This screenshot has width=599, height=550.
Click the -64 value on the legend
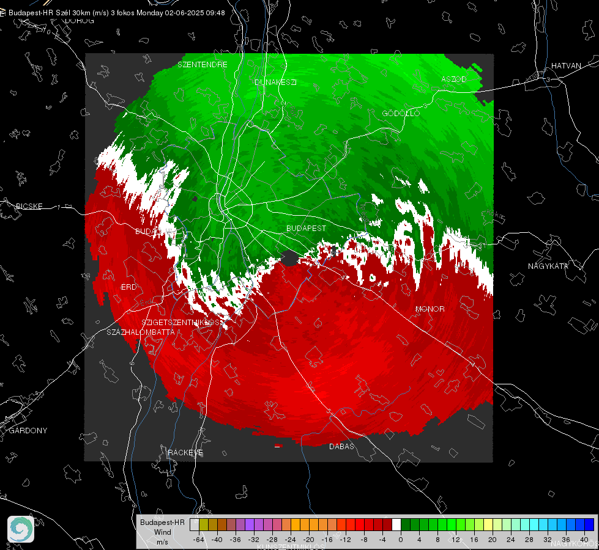pos(199,540)
